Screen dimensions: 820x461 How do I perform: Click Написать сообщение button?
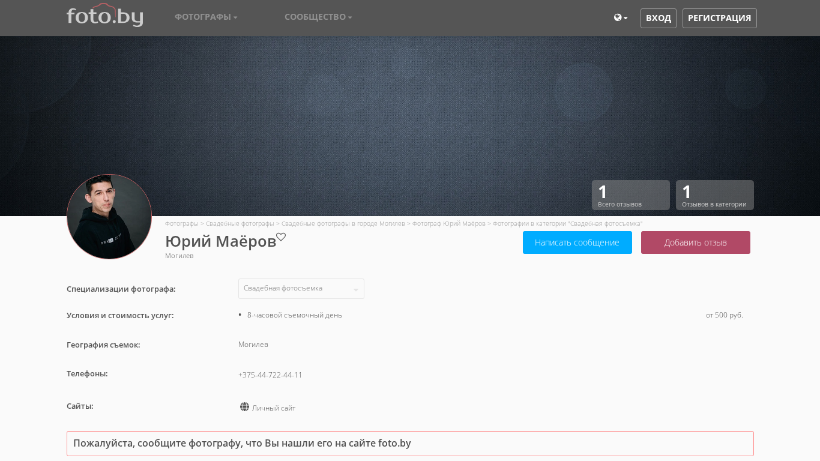[x=577, y=243]
